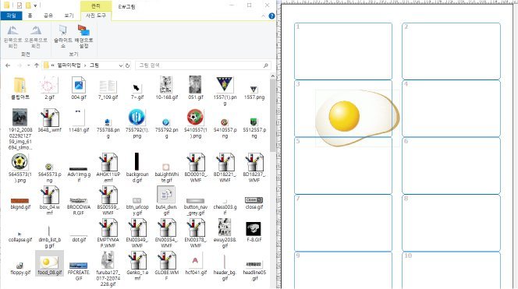Toggle the checkmark icon in quick access toolbar
This screenshot has height=289, width=518.
(20, 5)
